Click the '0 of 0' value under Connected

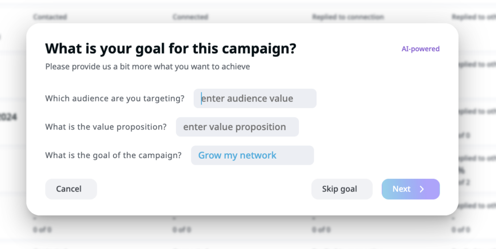[183, 229]
